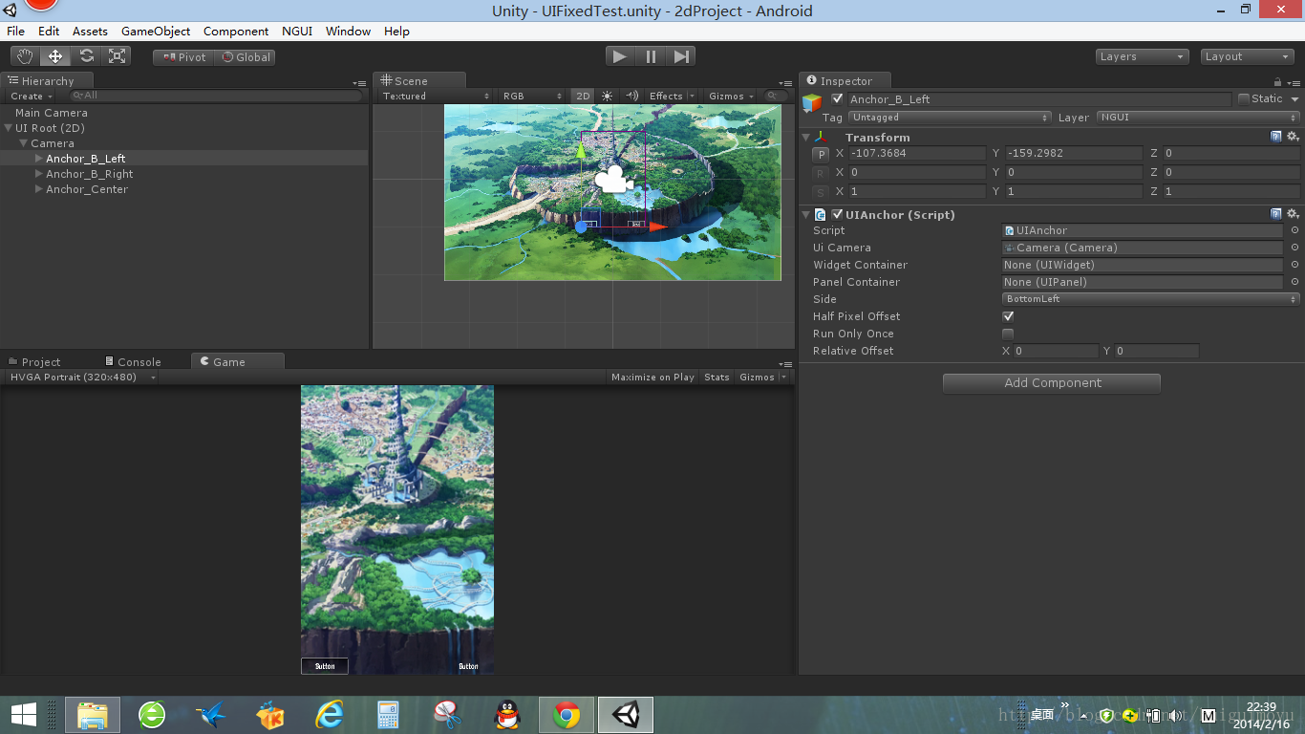The image size is (1305, 734).
Task: Click the Pause button
Action: tap(651, 56)
